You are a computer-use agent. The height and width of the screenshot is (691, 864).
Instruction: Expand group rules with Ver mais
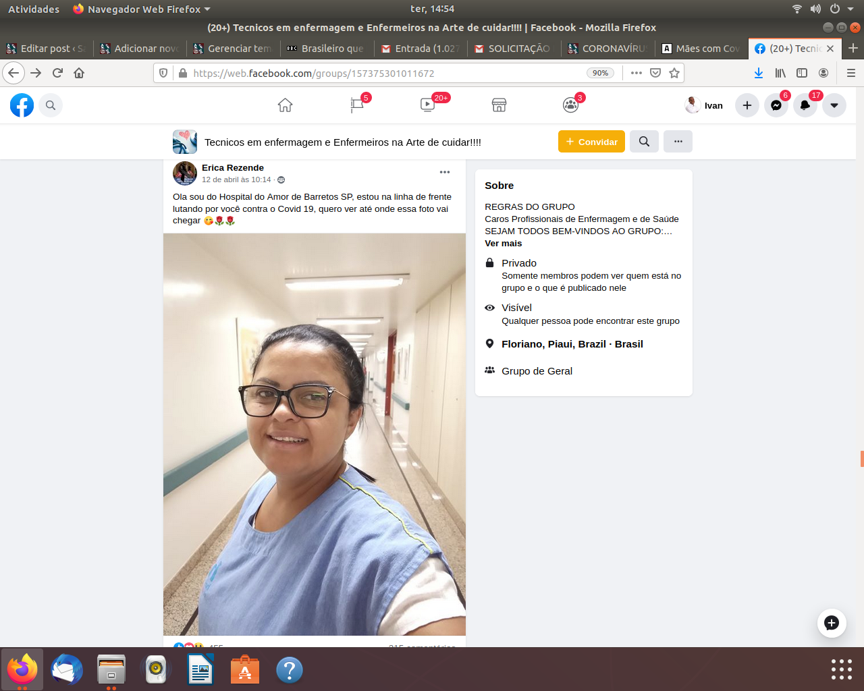[503, 244]
